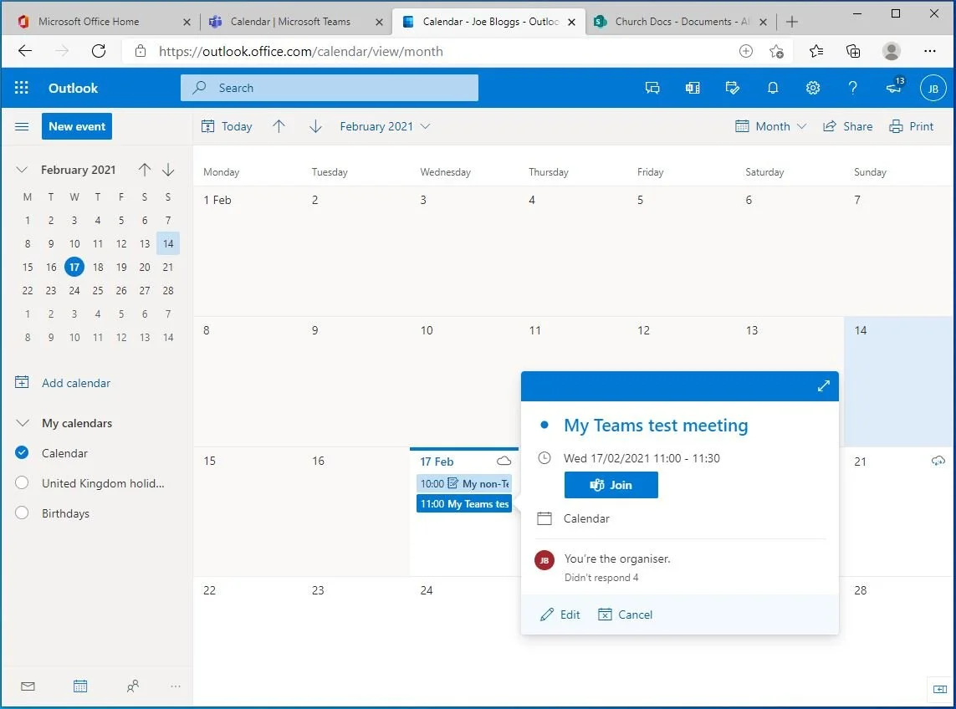Refresh the browser page

click(99, 51)
